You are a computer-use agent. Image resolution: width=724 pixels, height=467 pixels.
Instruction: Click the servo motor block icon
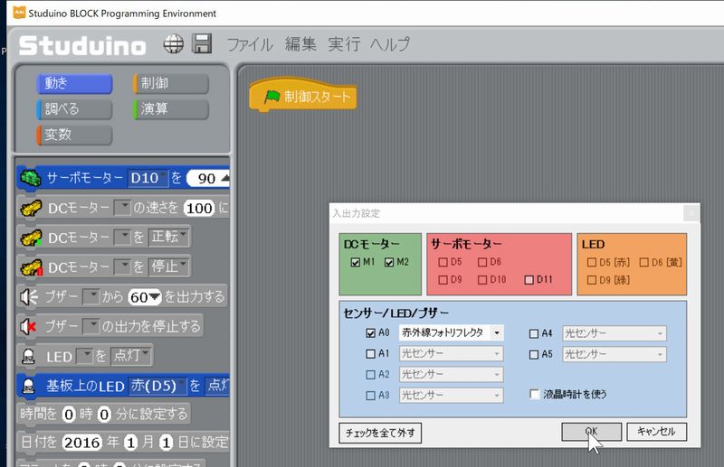coord(30,178)
